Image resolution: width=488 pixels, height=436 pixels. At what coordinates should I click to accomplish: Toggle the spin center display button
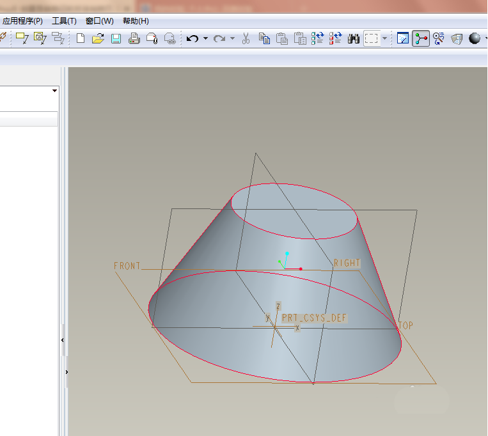click(420, 38)
